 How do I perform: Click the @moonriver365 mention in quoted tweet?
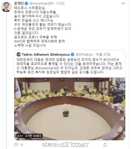pyautogui.click(x=47, y=68)
